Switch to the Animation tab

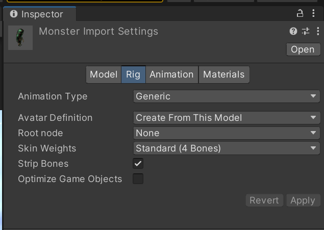[172, 74]
